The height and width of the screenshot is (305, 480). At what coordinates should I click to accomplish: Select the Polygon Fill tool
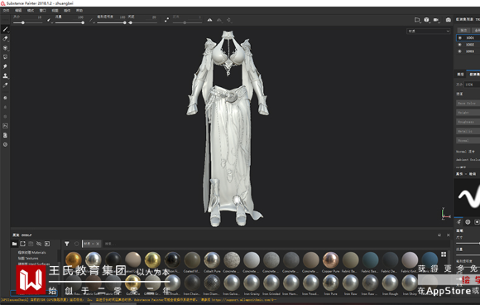click(x=5, y=57)
